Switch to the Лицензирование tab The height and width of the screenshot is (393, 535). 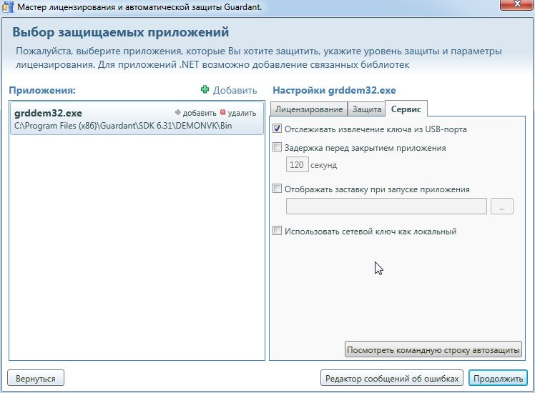(308, 109)
